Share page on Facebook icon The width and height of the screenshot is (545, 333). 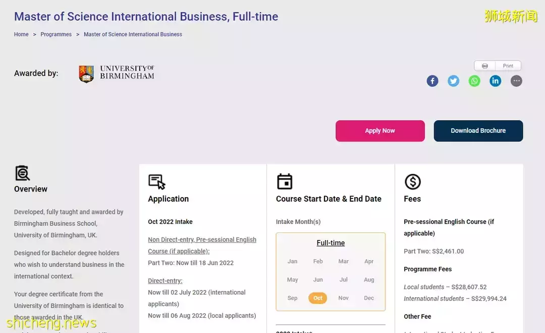(x=432, y=81)
